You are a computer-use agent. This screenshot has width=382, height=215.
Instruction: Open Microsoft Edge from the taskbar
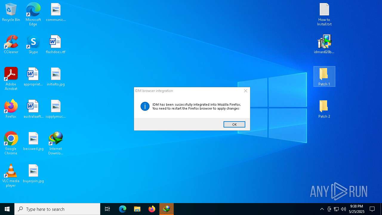[123, 209]
